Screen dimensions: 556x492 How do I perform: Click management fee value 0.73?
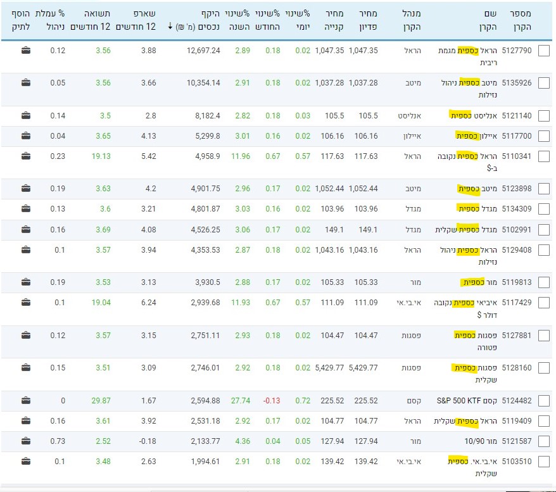(x=58, y=441)
